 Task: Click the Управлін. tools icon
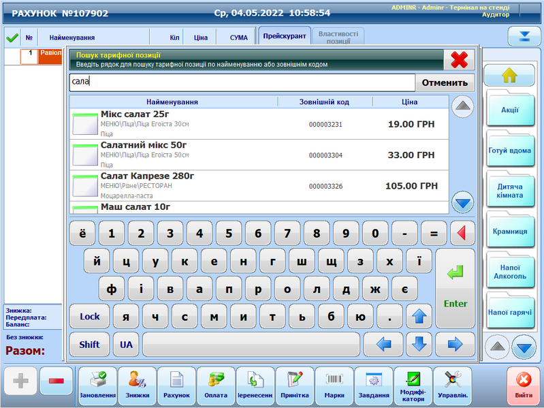453,386
